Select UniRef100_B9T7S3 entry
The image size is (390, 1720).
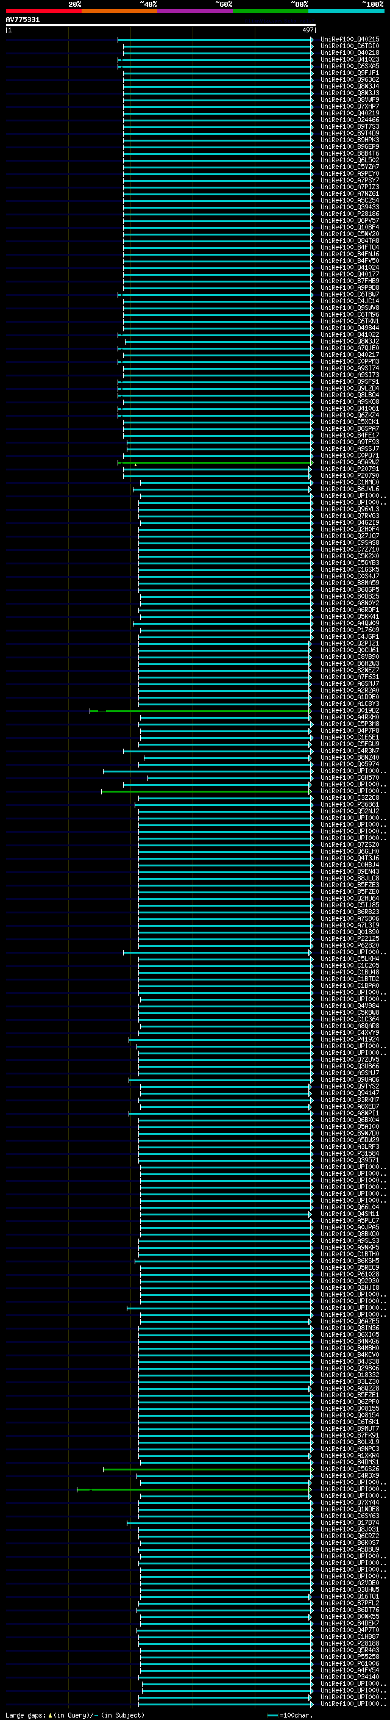350,127
